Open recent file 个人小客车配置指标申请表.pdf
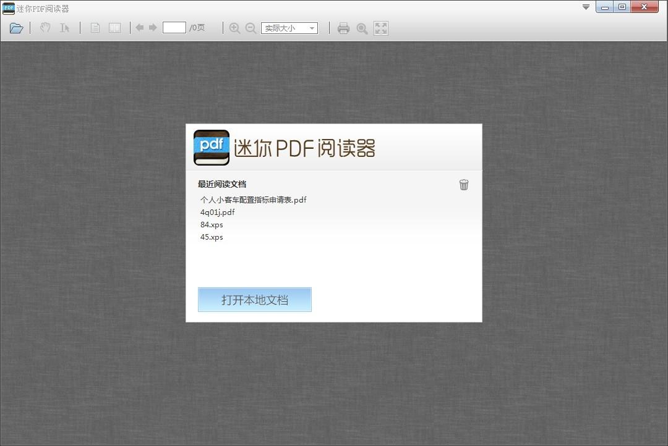The height and width of the screenshot is (446, 668). tap(254, 200)
